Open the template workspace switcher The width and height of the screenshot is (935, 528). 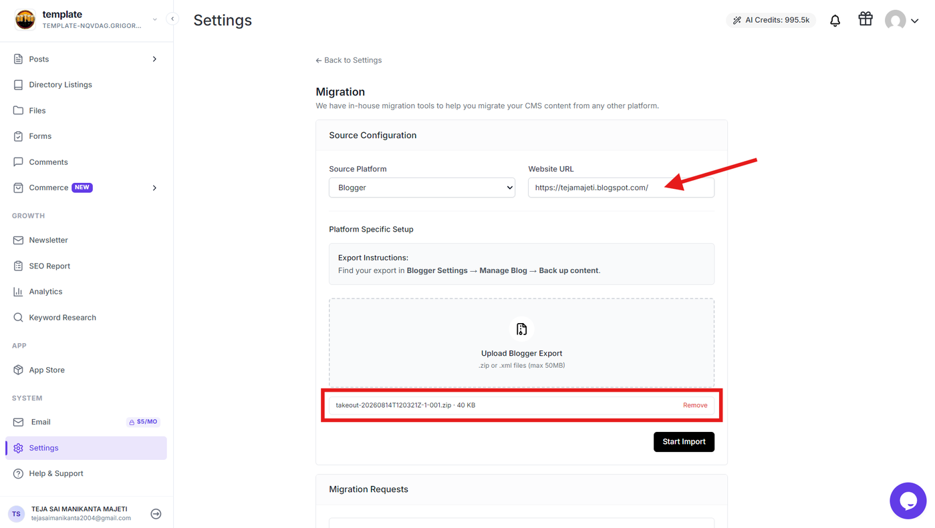click(86, 19)
